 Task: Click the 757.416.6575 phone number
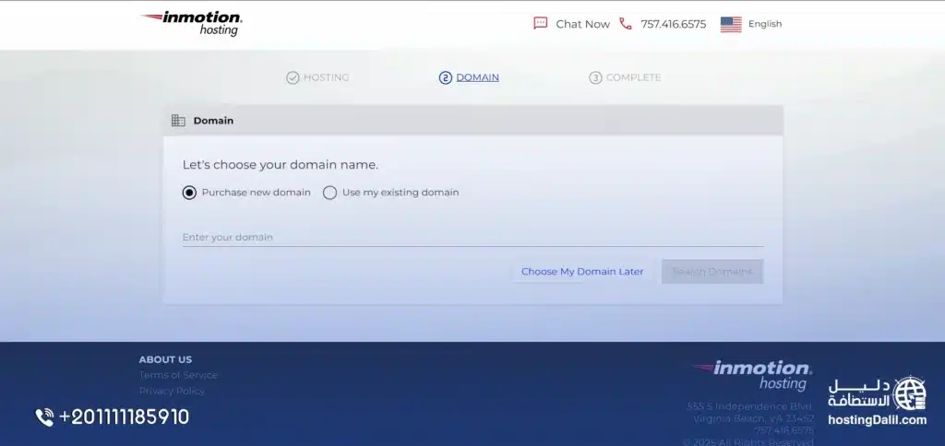[x=673, y=24]
